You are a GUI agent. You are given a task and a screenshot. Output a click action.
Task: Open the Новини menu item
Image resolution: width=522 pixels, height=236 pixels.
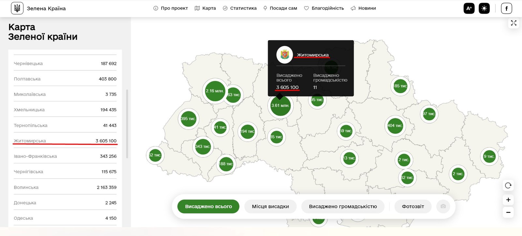point(363,8)
